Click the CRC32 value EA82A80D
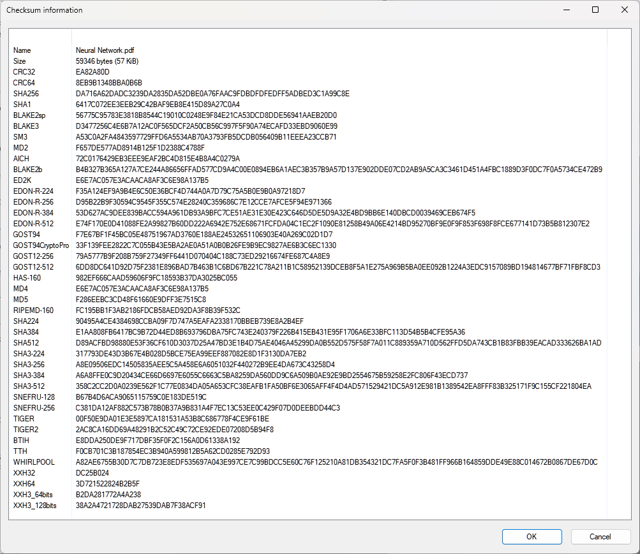 tap(93, 72)
